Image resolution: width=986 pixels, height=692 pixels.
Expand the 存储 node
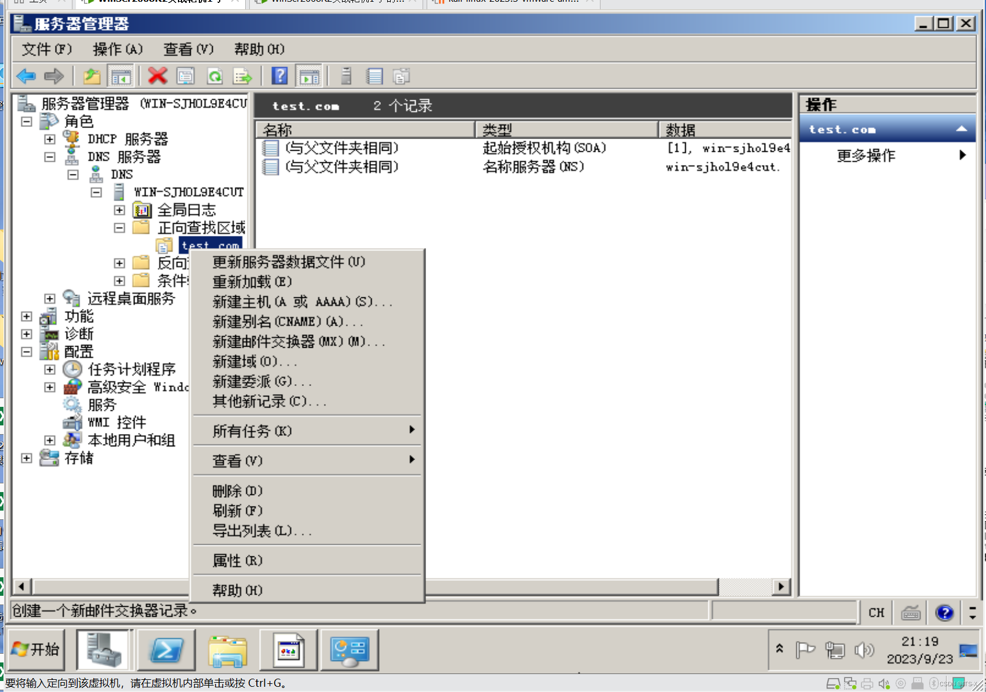tap(27, 458)
